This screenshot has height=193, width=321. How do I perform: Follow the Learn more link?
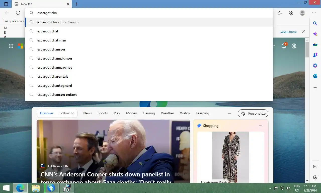click(288, 32)
